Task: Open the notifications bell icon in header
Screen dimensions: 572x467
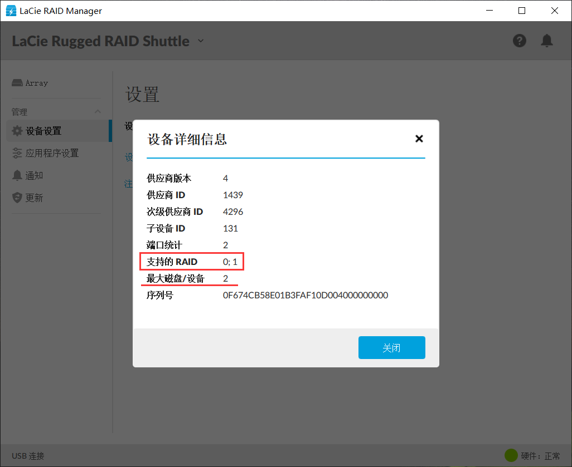Action: 546,41
